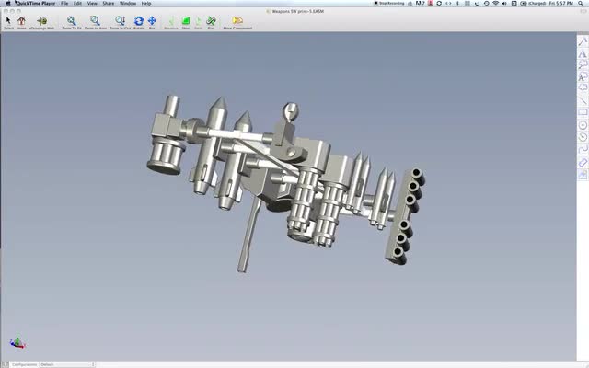Select the Pan tool
The width and height of the screenshot is (589, 368).
(x=152, y=20)
